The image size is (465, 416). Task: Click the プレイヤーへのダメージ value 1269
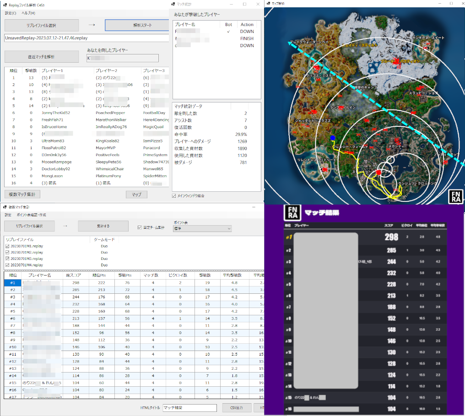tap(242, 141)
